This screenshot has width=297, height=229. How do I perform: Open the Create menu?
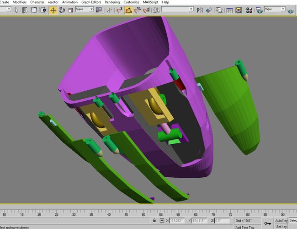click(x=4, y=2)
